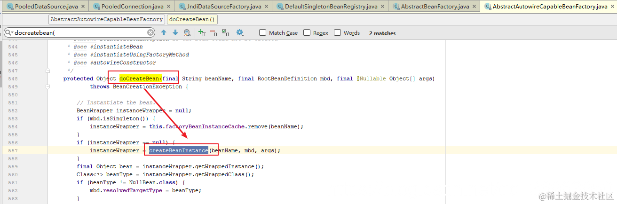Click AbstractAutowireCapableBeanFactory breadcrumb

coord(106,20)
